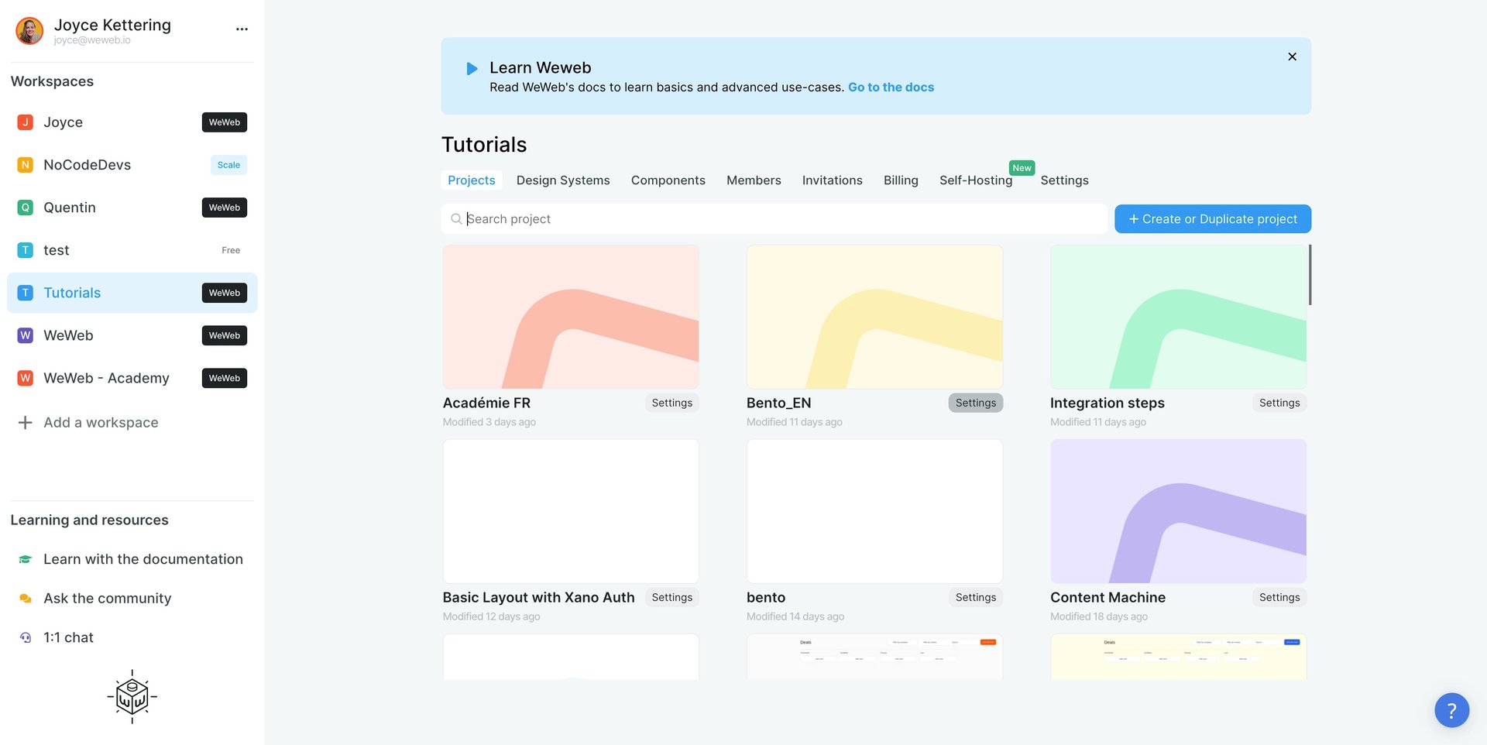Open the Design Systems tab

563,180
